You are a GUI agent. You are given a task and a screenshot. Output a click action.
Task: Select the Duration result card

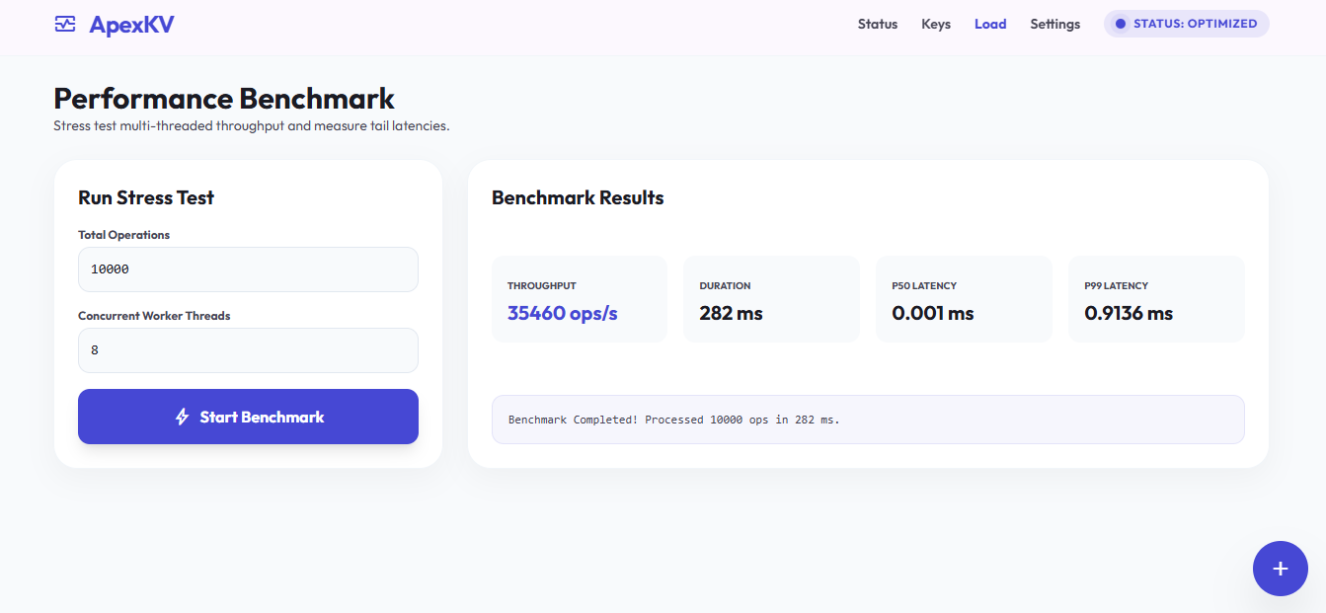[771, 299]
